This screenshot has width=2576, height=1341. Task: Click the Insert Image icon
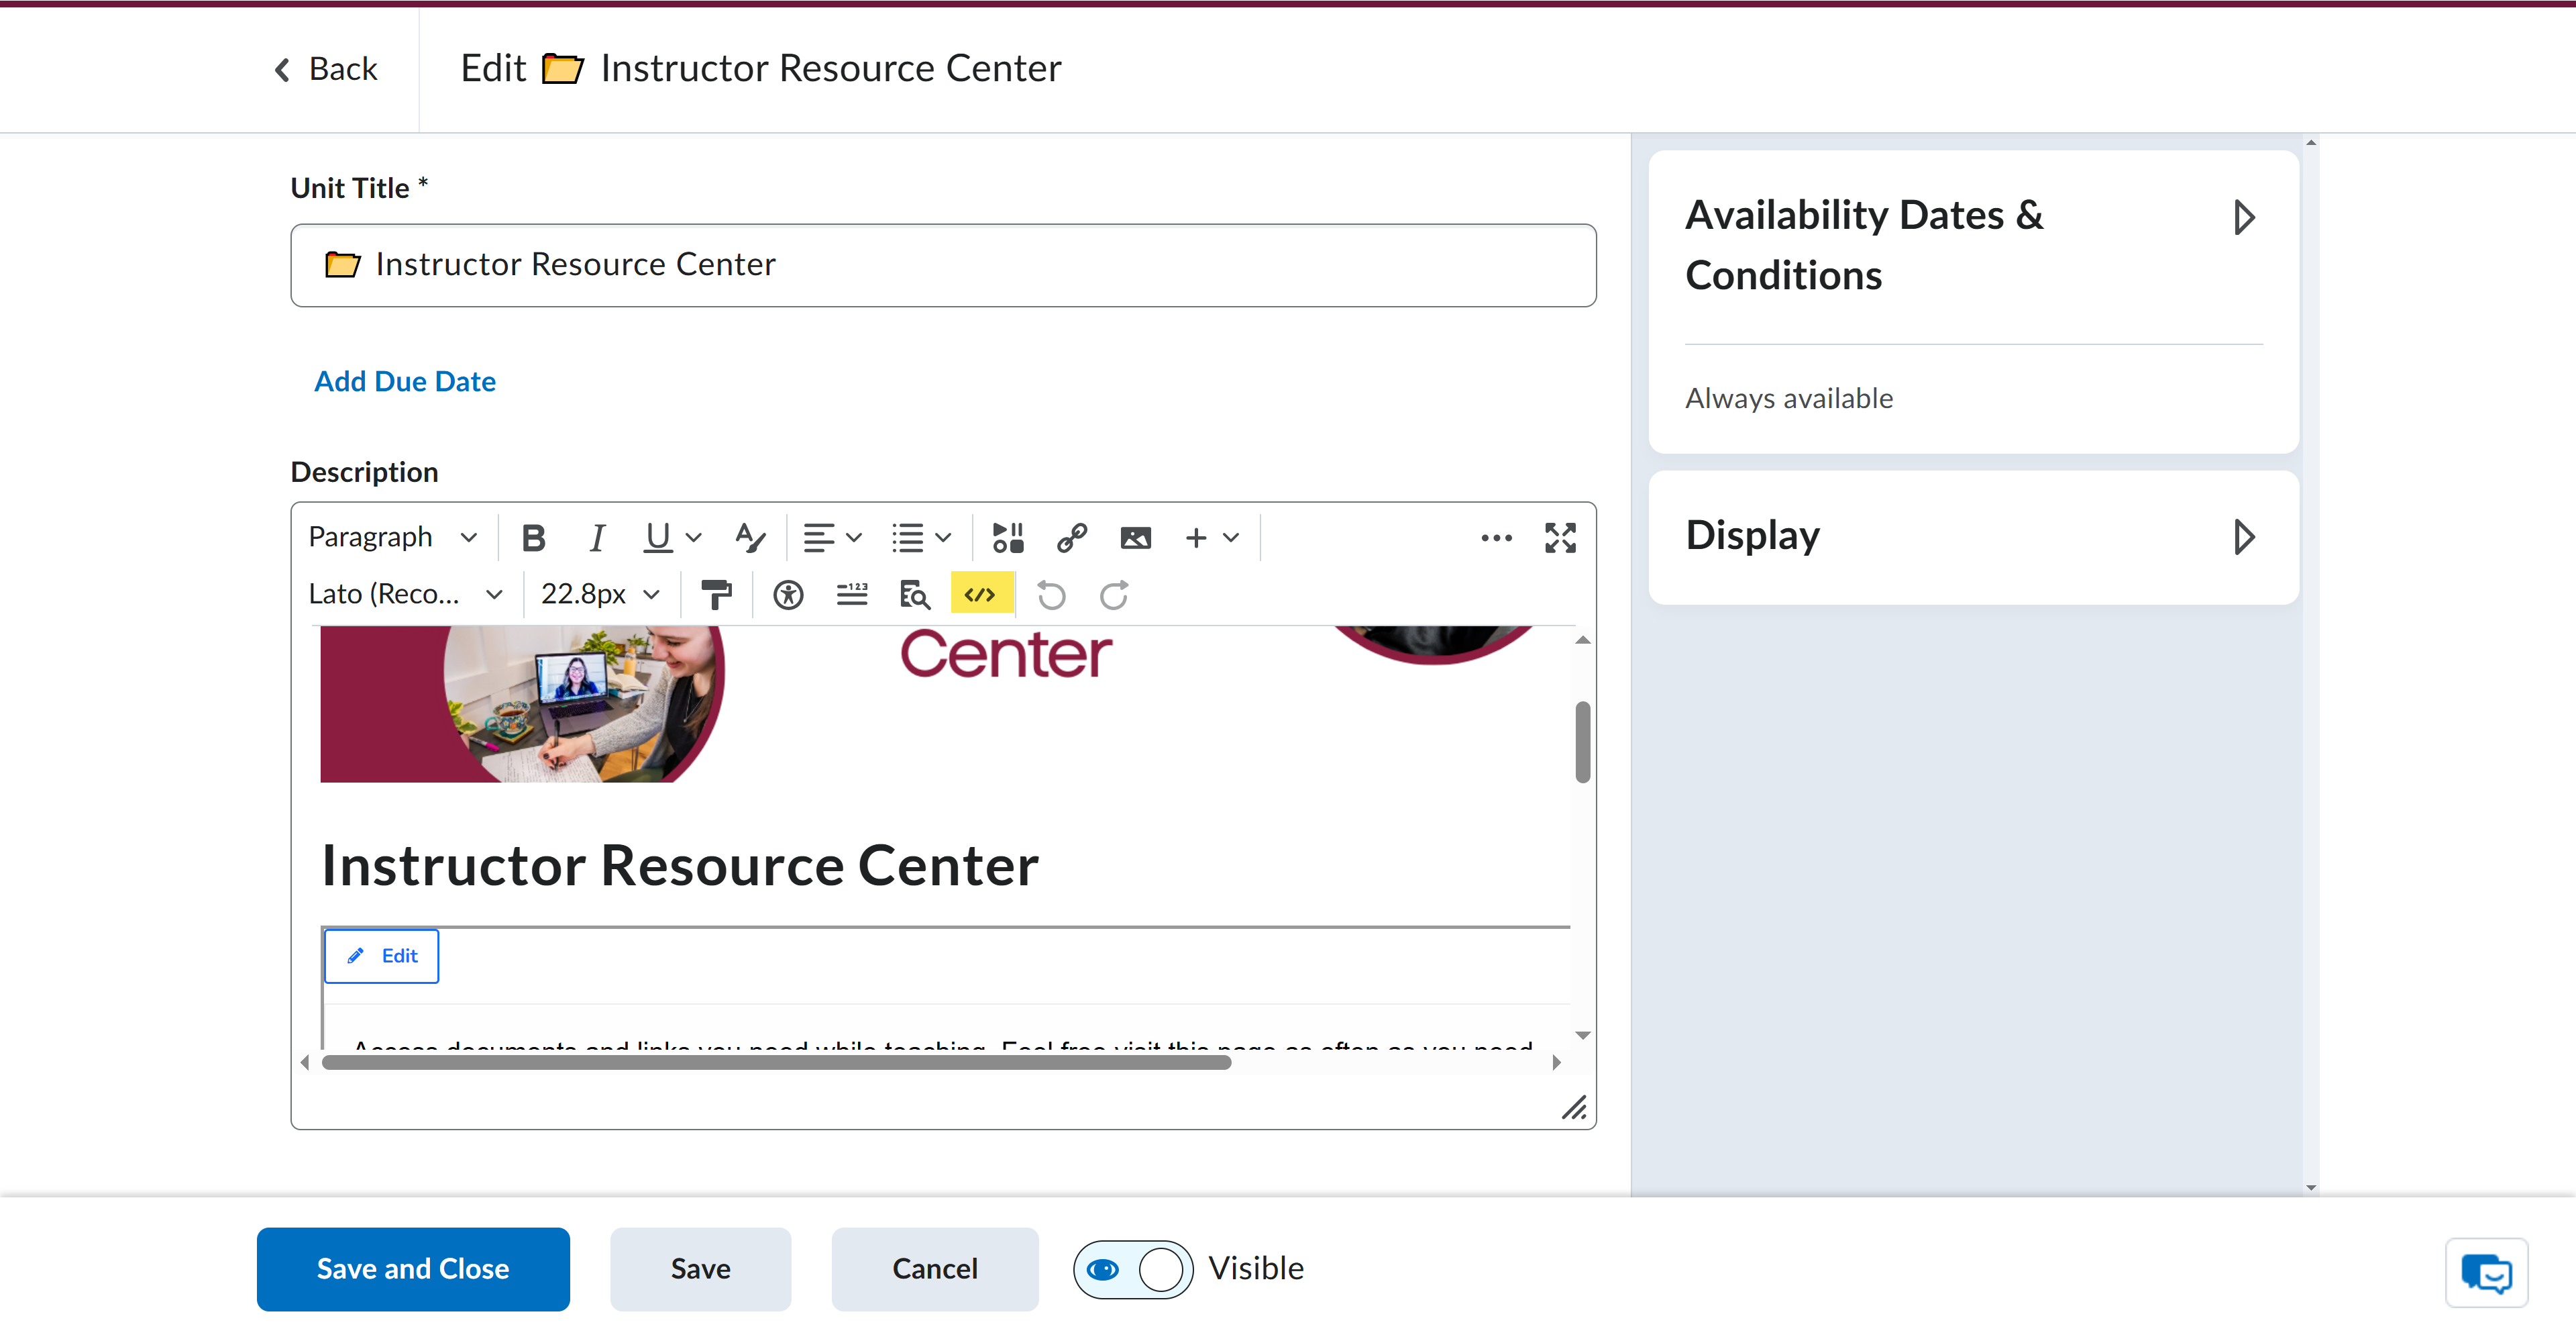pyautogui.click(x=1135, y=538)
